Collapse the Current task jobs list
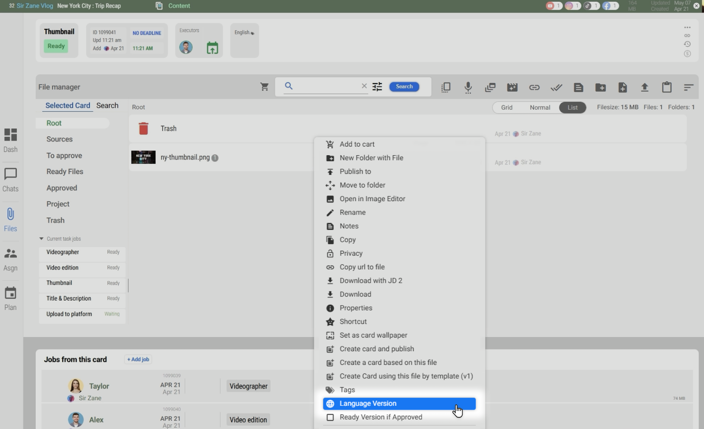The width and height of the screenshot is (704, 429). [x=41, y=239]
